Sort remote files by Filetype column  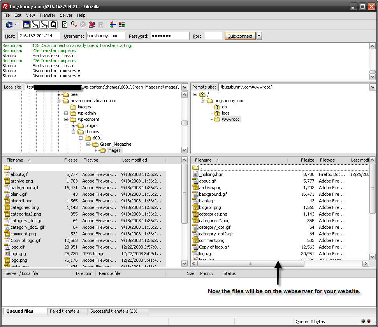click(333, 160)
